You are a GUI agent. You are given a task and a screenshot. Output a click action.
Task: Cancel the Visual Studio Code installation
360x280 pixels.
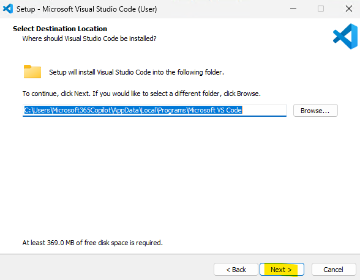[x=334, y=270]
